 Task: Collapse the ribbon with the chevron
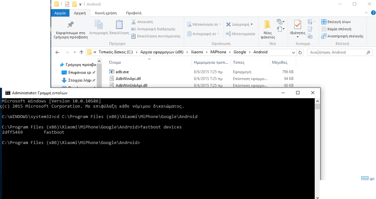[366, 13]
